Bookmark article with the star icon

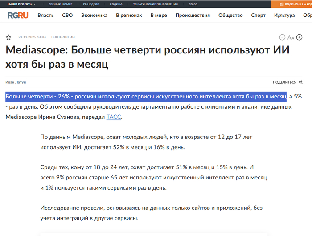click(8, 37)
